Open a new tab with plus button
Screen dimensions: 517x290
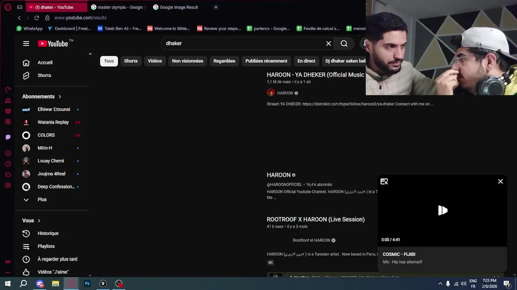[x=216, y=7]
